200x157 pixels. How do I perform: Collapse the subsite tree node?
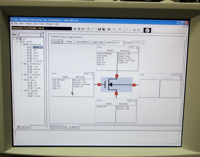[x=17, y=41]
